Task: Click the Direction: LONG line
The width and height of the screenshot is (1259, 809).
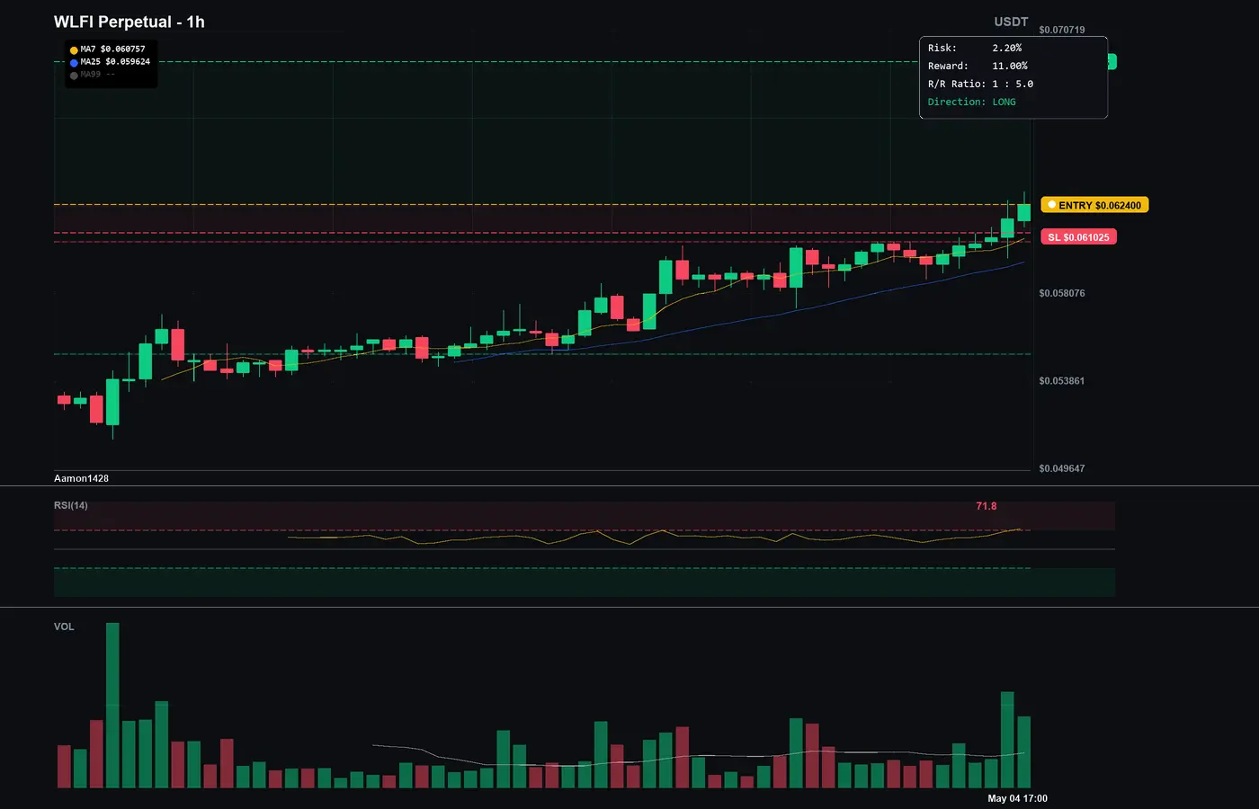Action: point(972,102)
